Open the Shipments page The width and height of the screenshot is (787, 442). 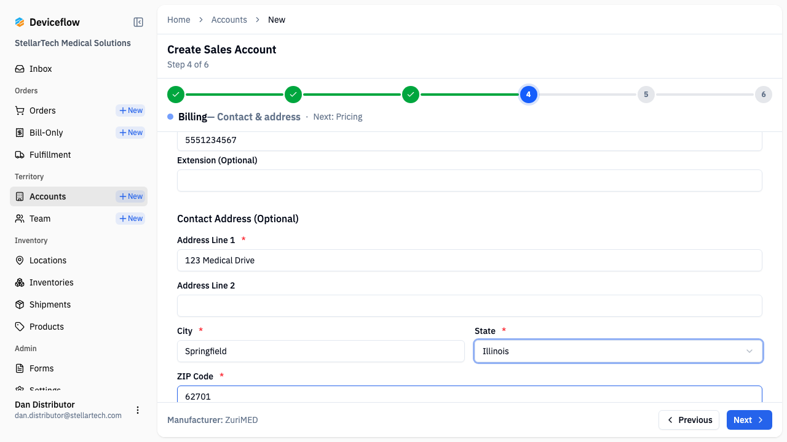[x=50, y=304]
